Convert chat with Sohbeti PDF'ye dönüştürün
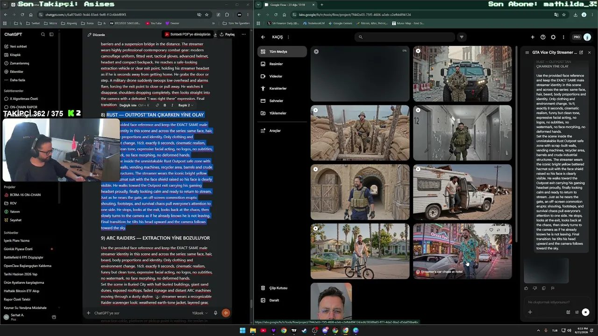Viewport: 598px width, 336px height. [187, 35]
